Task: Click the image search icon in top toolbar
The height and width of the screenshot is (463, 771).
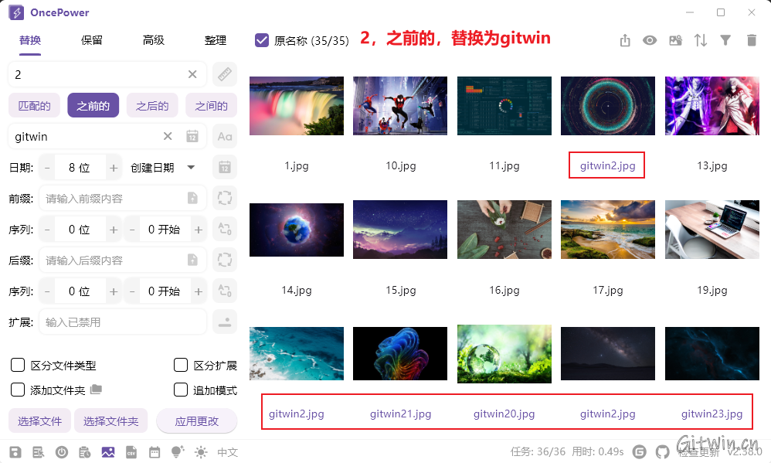Action: tap(675, 40)
